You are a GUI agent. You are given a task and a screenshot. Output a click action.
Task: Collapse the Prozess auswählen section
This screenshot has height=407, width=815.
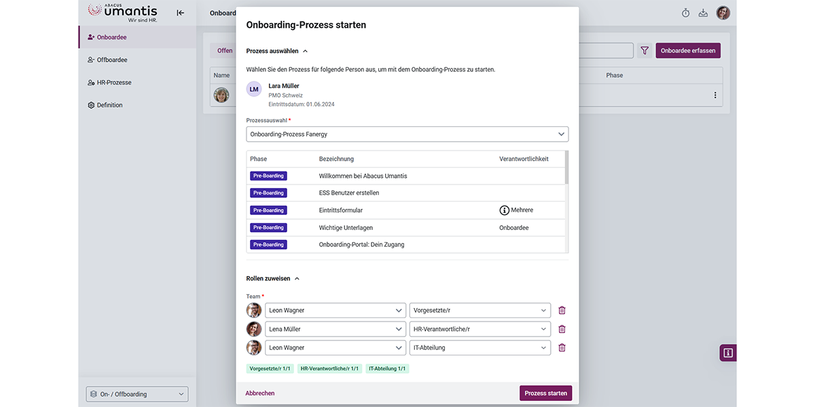pyautogui.click(x=305, y=51)
